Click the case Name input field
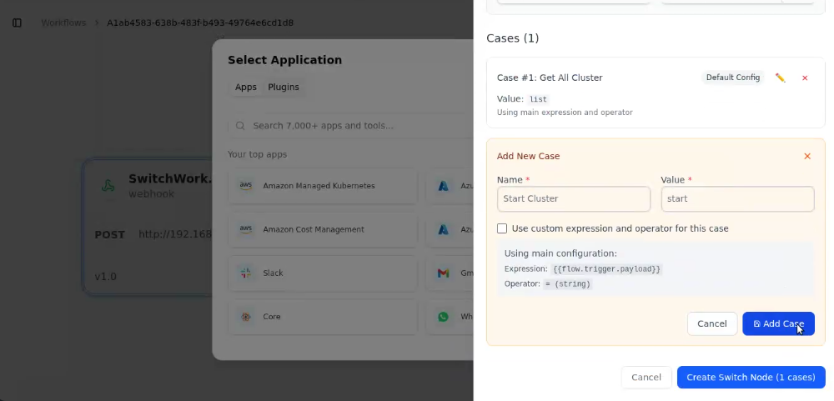Screen dimensions: 834x401 tap(573, 198)
